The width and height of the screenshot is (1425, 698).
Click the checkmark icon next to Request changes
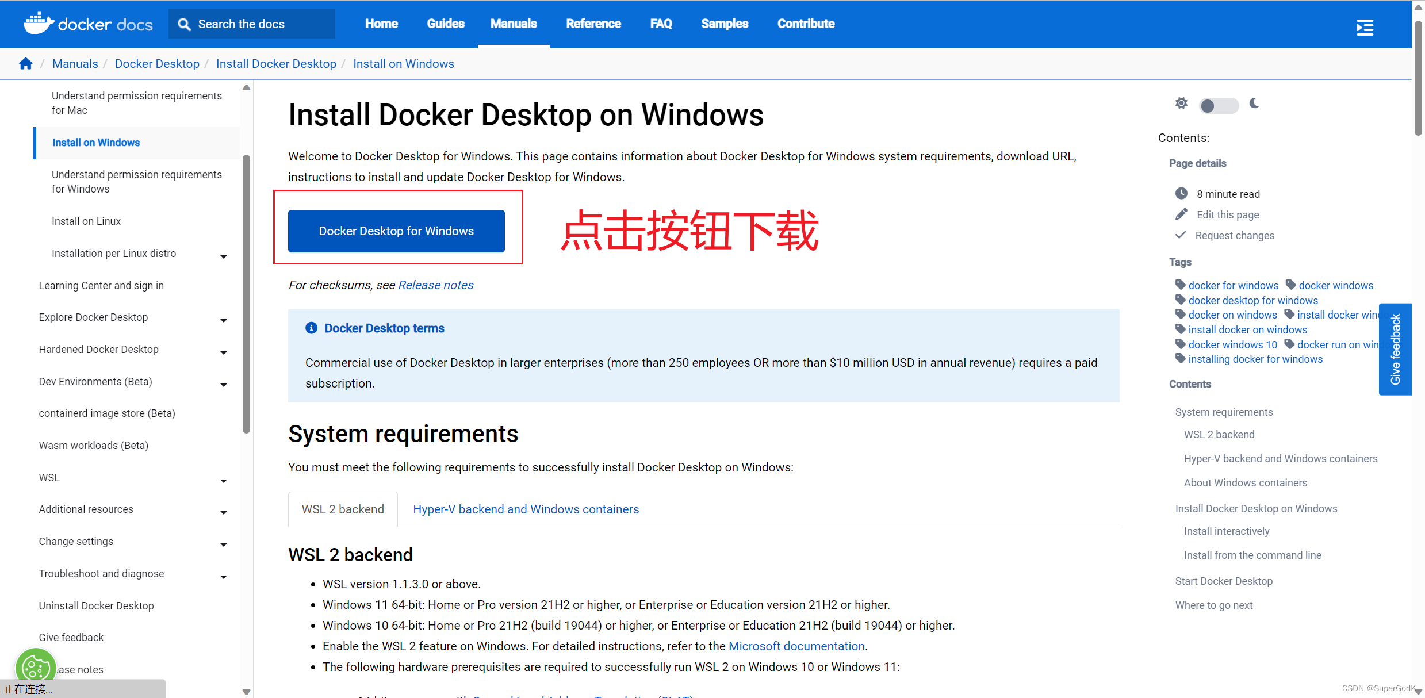(1181, 235)
